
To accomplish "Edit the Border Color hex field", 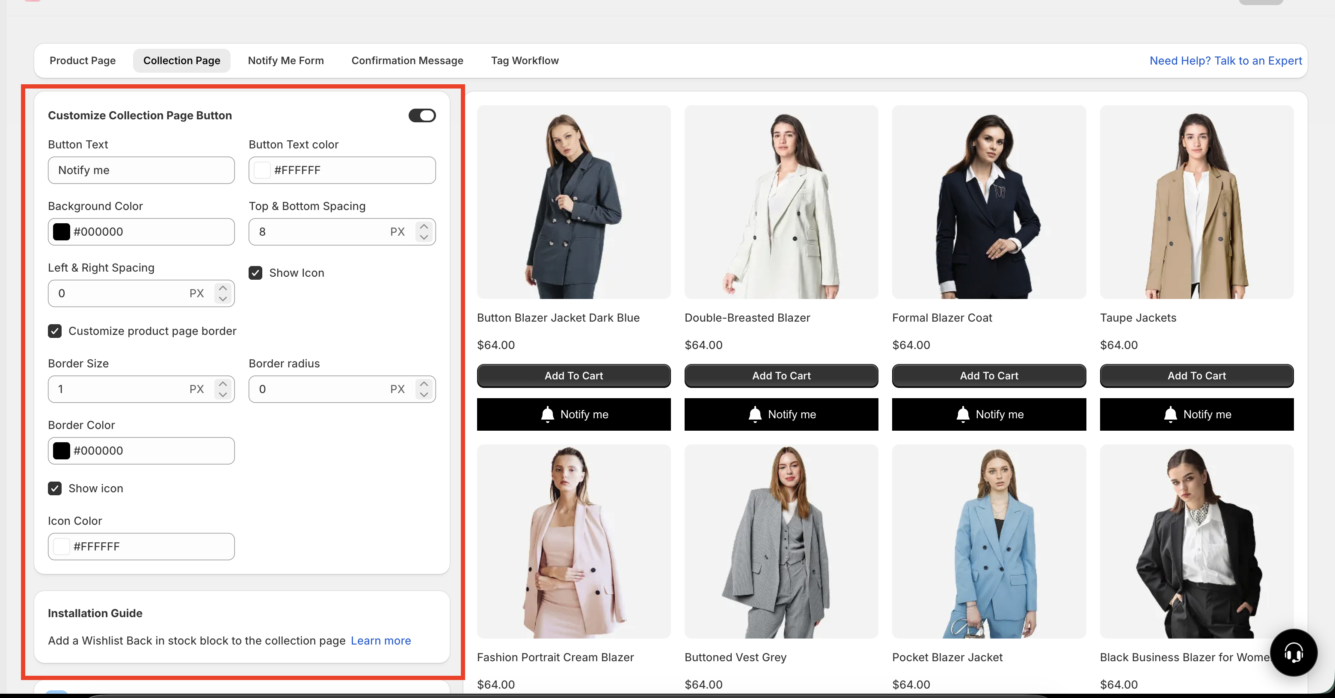I will [x=142, y=451].
